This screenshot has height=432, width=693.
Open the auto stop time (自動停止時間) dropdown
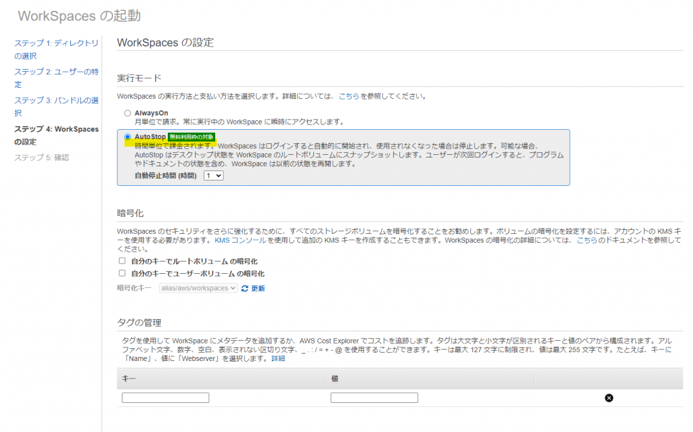[x=213, y=175]
